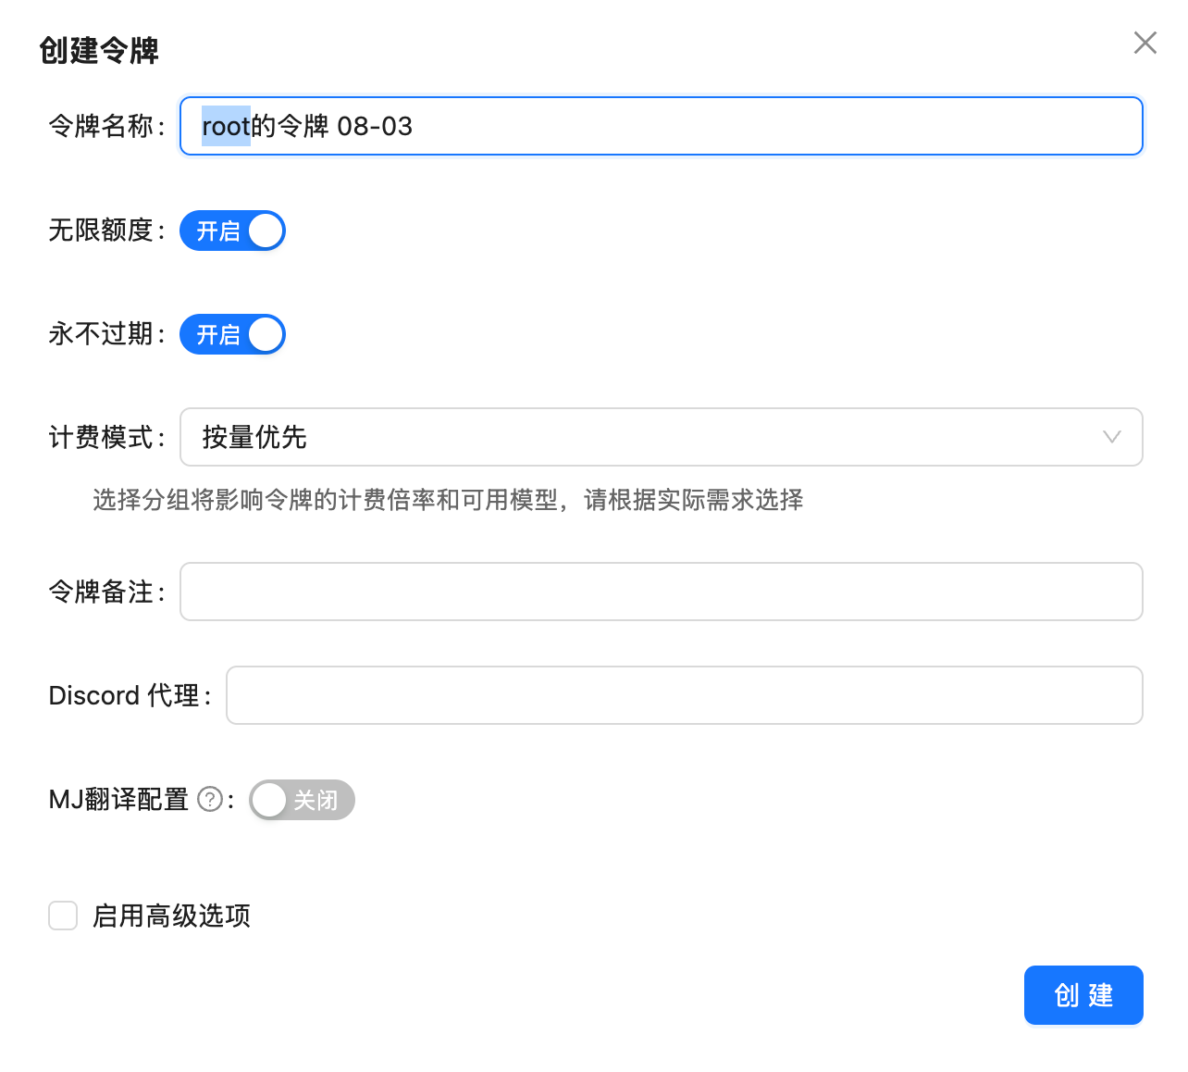Screen dimensions: 1188x1072
Task: Click the billing mode hint text below dropdown
Action: 448,501
